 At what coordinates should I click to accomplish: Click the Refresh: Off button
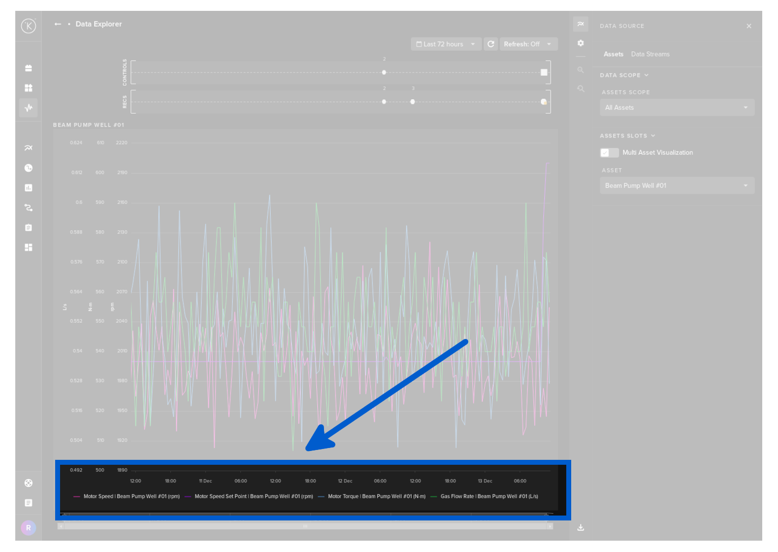coord(528,44)
